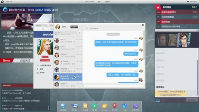
Task: Open the browser app in the dock
Action: click(x=63, y=106)
